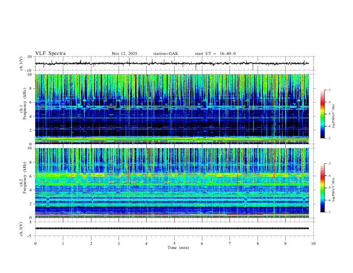This screenshot has height=273, width=353.
Task: Click time axis tick label "8"
Action: pos(258,244)
